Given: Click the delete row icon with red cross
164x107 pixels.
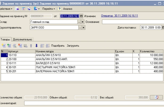Looking at the screenshot, I should pyautogui.click(x=20, y=46).
